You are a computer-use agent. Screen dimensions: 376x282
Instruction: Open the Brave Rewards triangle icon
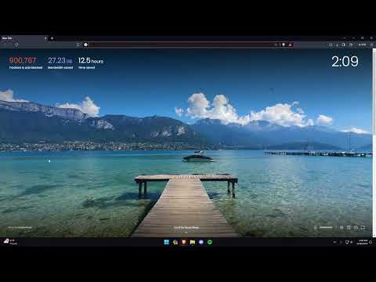[x=290, y=45]
